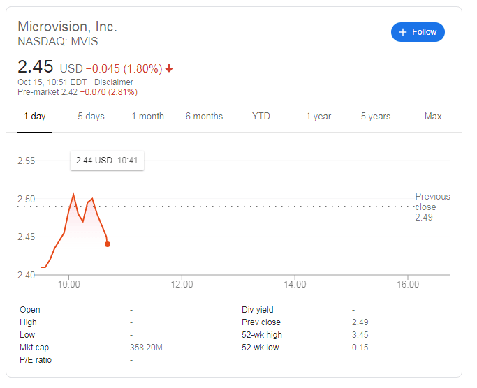The height and width of the screenshot is (388, 477).
Task: Click the red dot marker on chart line
Action: point(107,244)
